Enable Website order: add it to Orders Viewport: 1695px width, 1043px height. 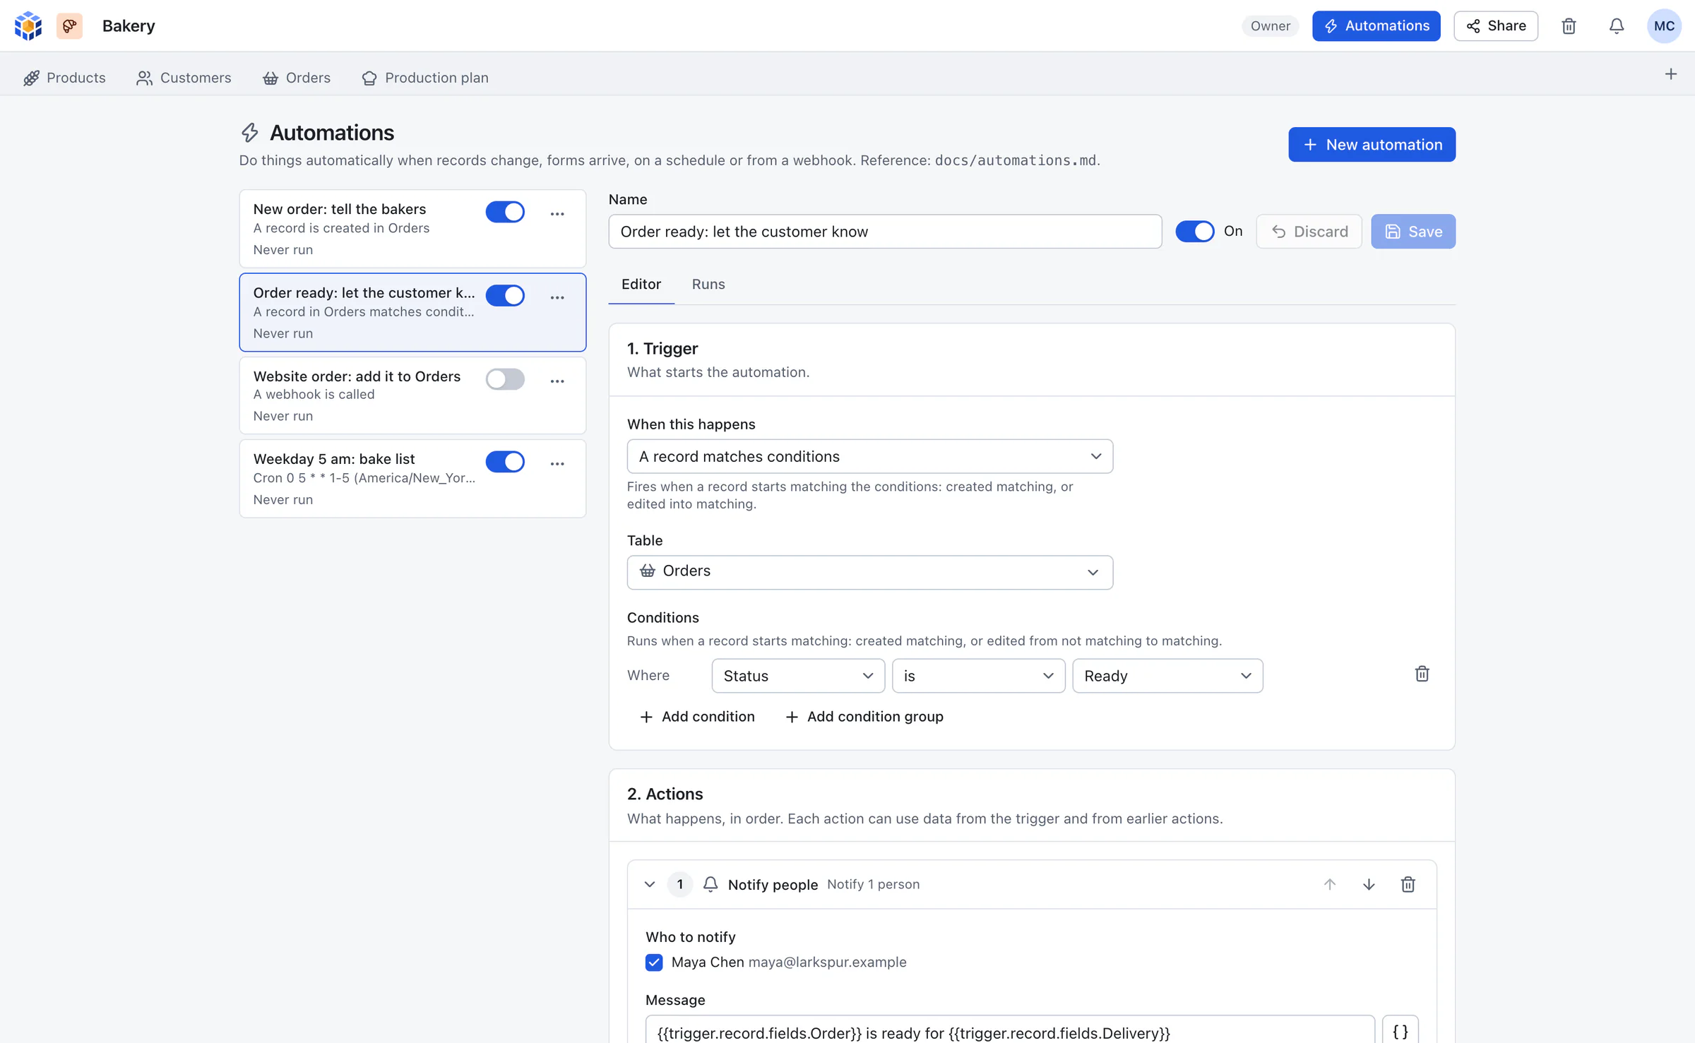505,379
